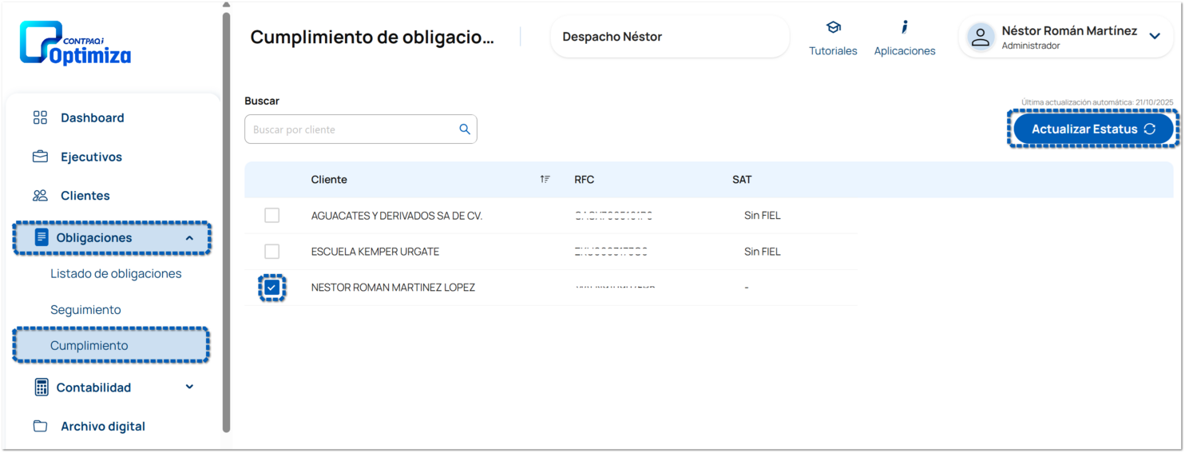
Task: Select Listado de obligaciones submenu item
Action: pos(116,274)
